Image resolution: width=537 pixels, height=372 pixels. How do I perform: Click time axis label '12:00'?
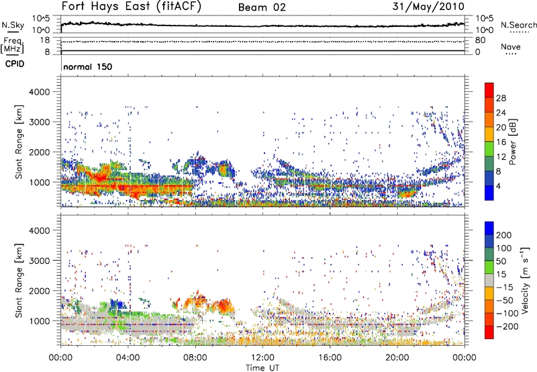pyautogui.click(x=262, y=358)
